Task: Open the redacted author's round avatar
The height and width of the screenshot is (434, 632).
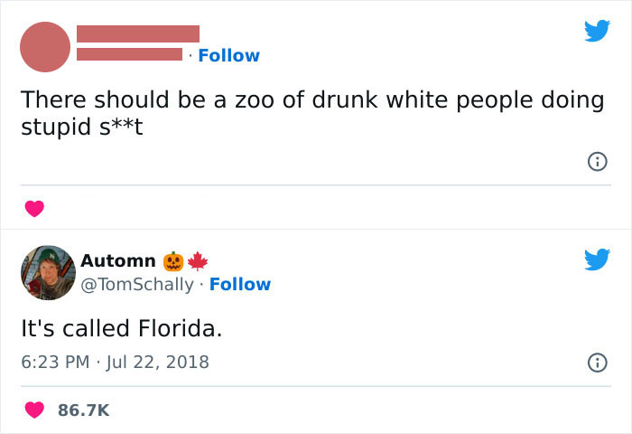Action: 44,46
